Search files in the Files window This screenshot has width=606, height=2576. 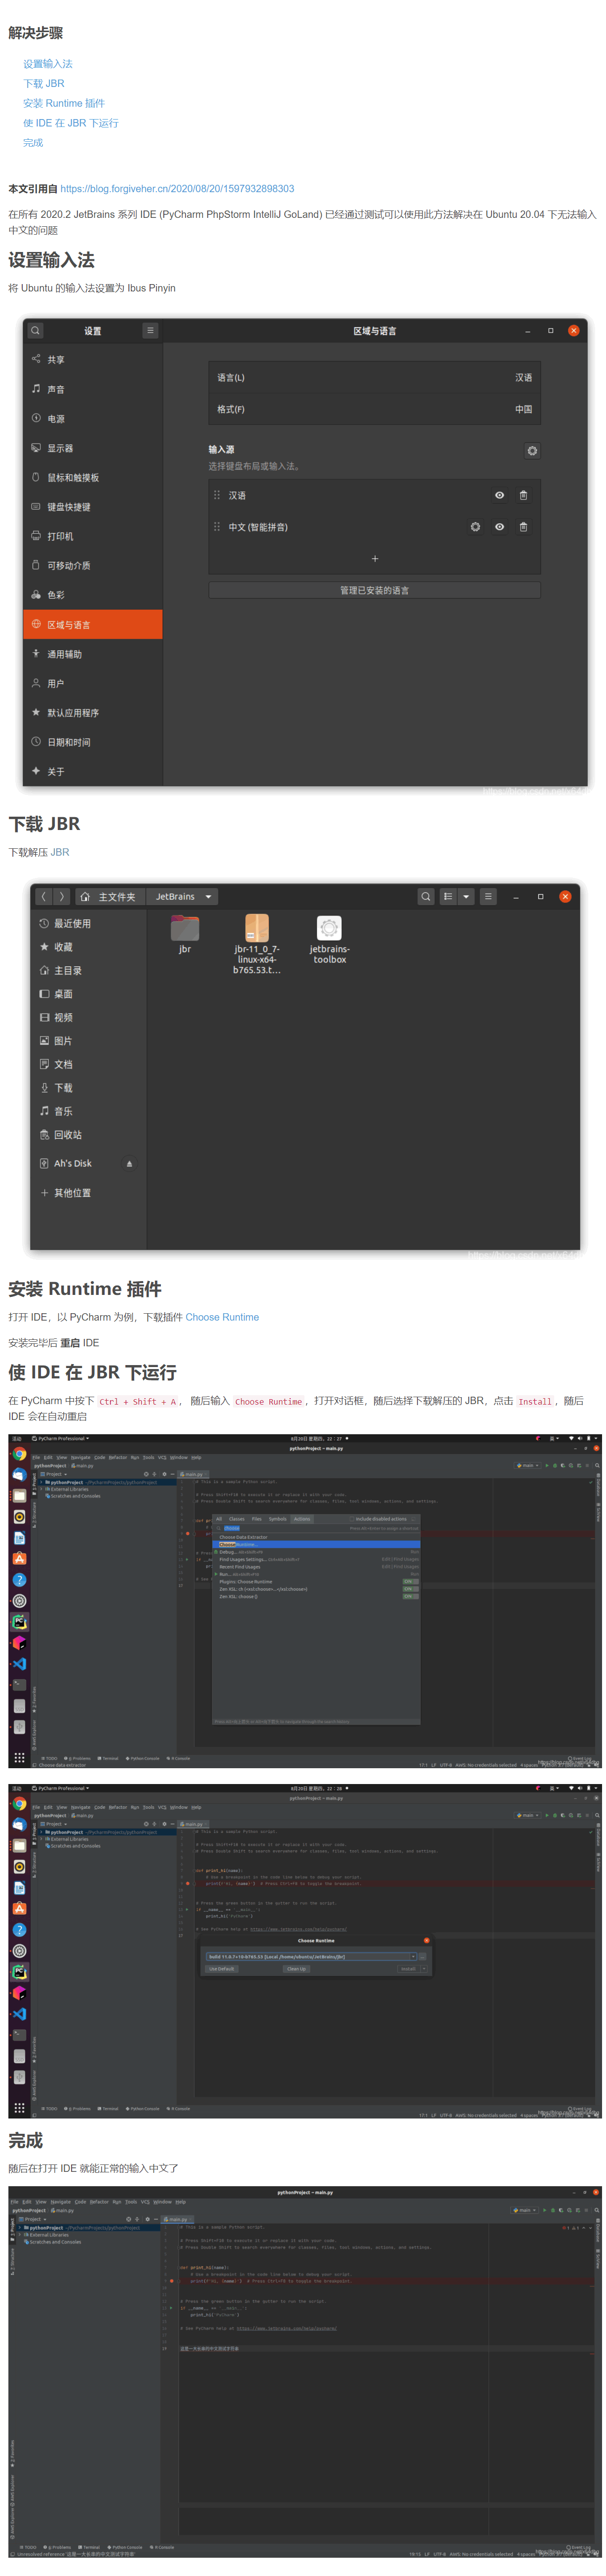tap(426, 897)
